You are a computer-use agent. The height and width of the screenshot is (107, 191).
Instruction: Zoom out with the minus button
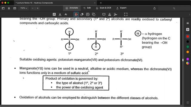coord(33,8)
